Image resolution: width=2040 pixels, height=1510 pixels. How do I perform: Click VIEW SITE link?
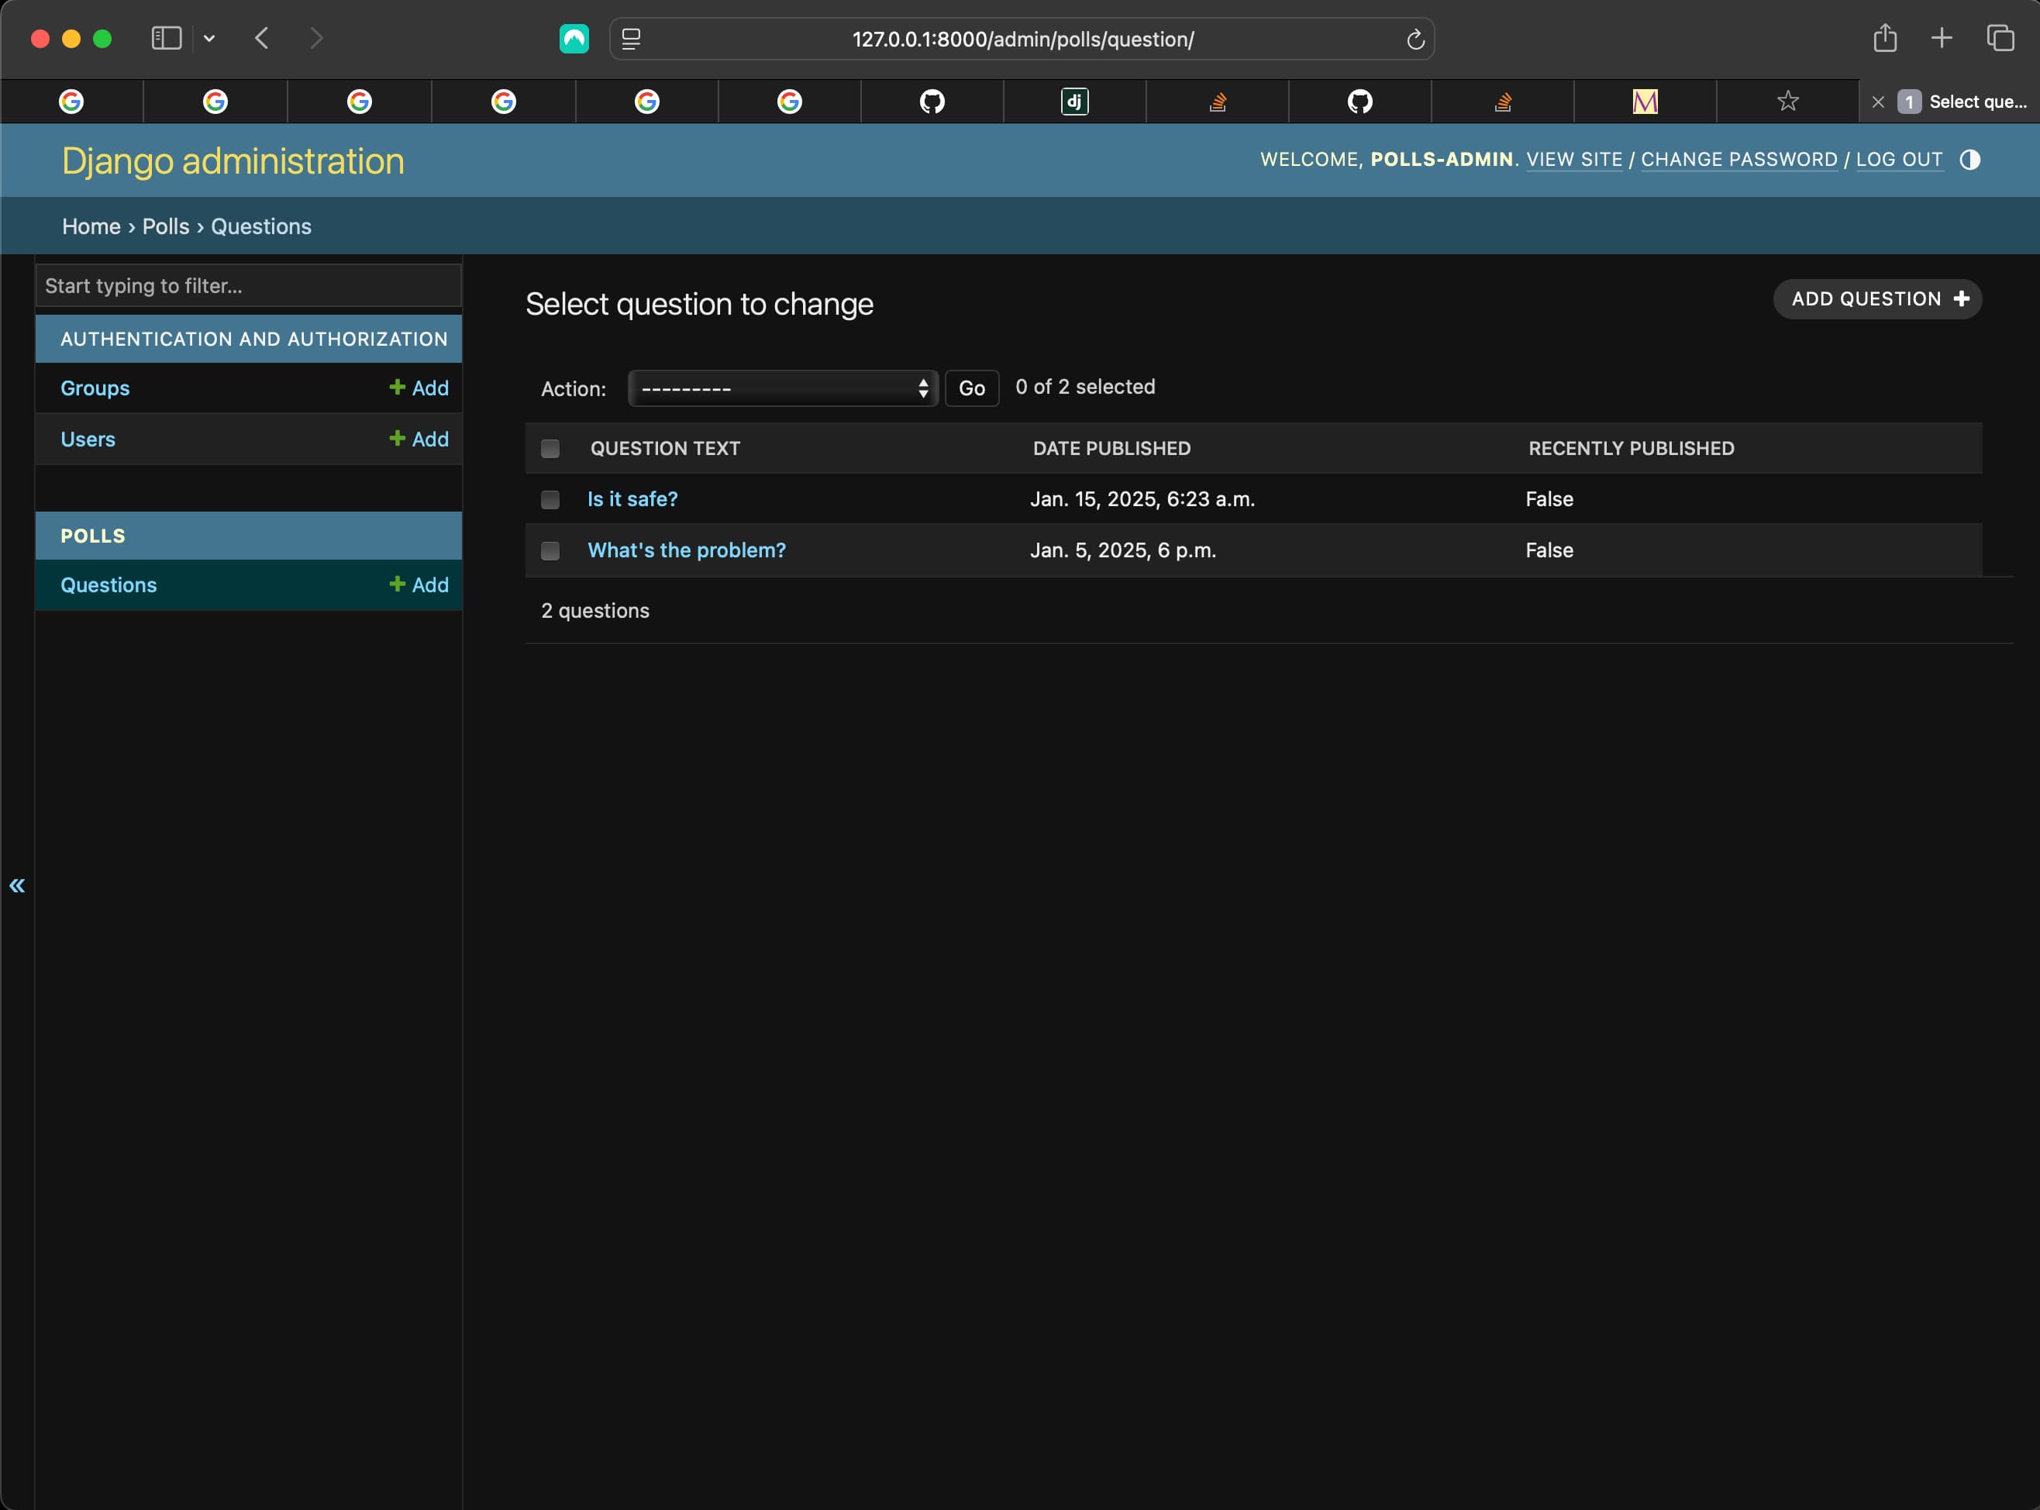click(x=1574, y=160)
